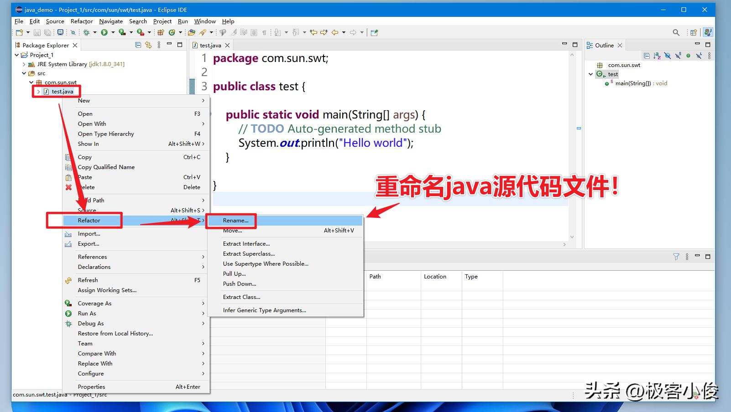Open the Window menu
Screen dimensions: 731x412
click(x=205, y=21)
